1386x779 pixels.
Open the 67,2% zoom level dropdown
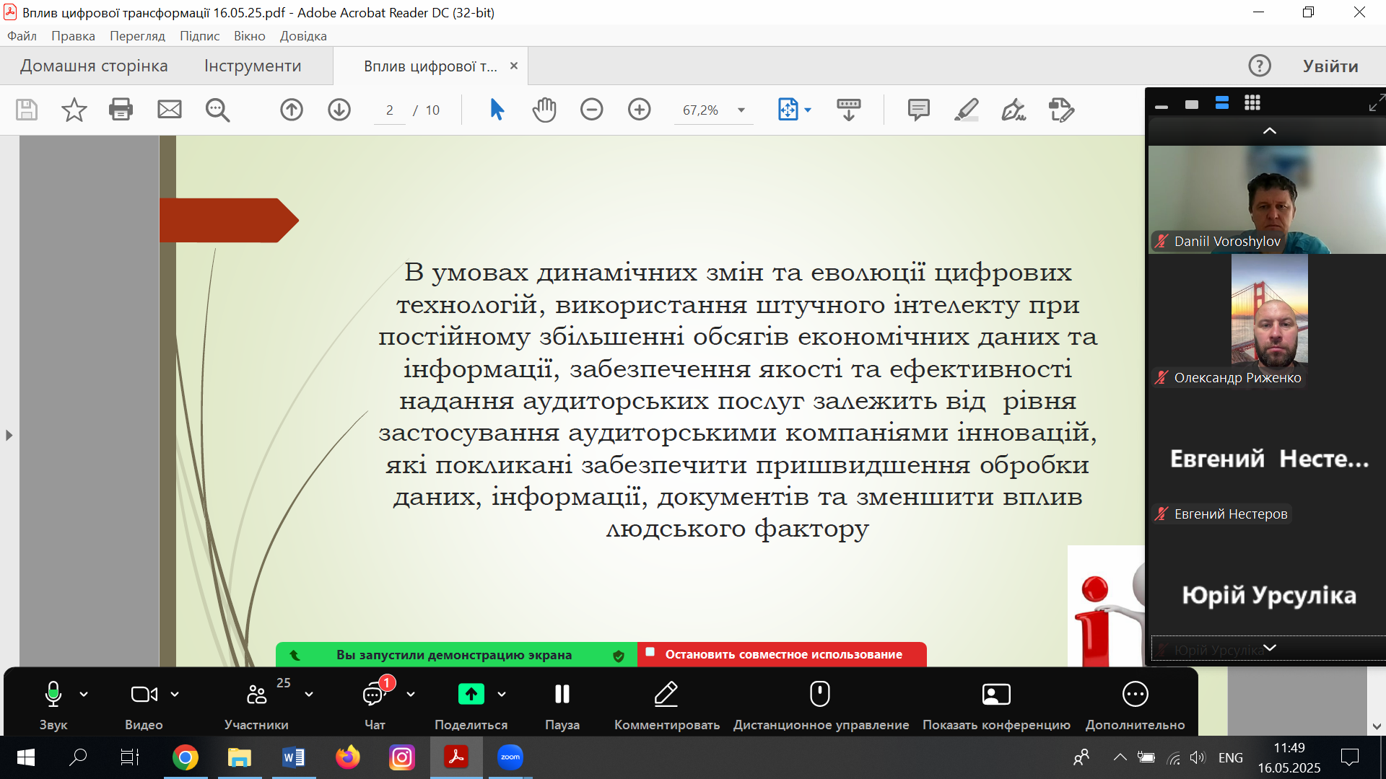point(741,110)
